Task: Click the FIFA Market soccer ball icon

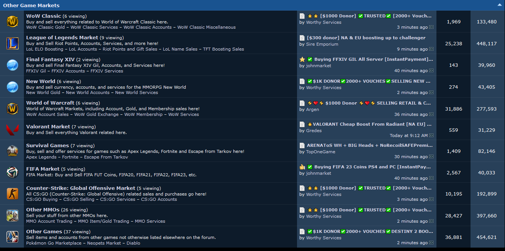Action: pyautogui.click(x=13, y=172)
